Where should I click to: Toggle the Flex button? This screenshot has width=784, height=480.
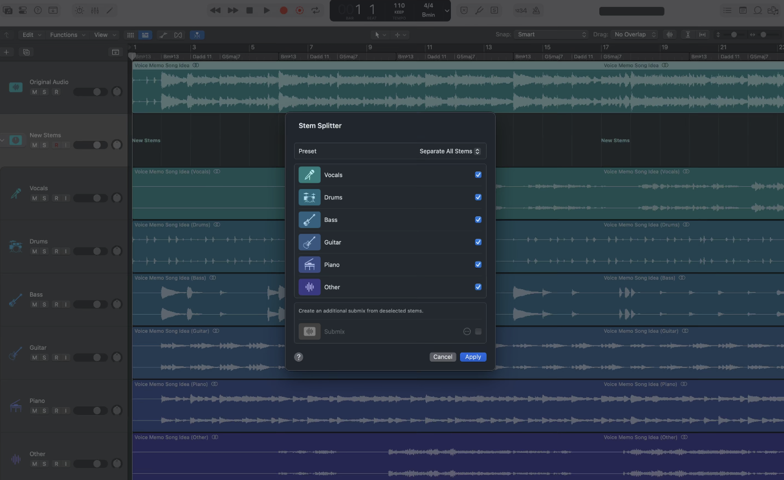point(178,35)
